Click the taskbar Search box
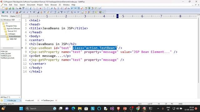This screenshot has width=200, height=112. [x=41, y=109]
